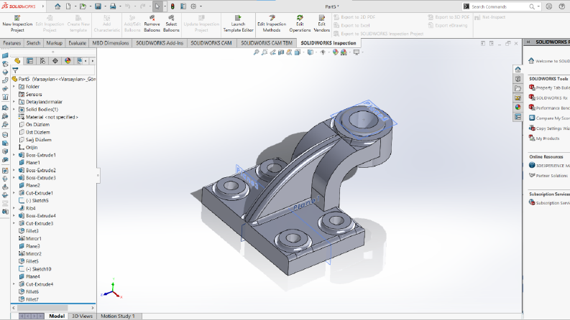Image resolution: width=570 pixels, height=320 pixels.
Task: Click Remove Balloons tool
Action: (x=152, y=24)
